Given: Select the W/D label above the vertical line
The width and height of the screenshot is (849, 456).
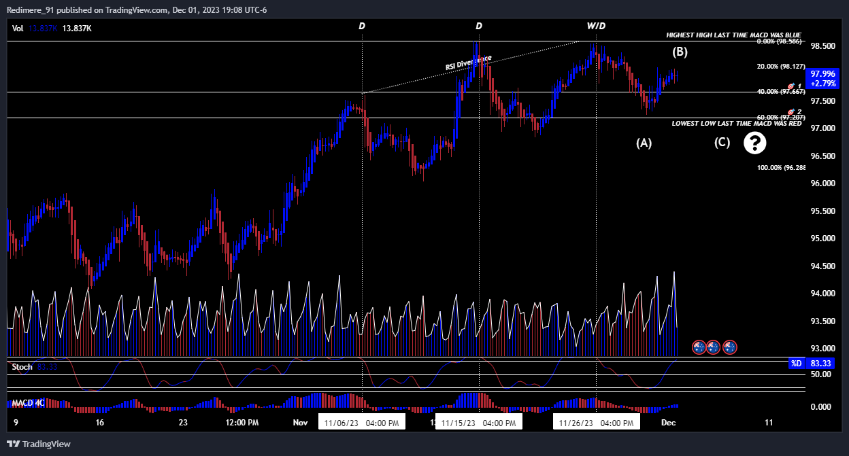Looking at the screenshot, I should 596,26.
